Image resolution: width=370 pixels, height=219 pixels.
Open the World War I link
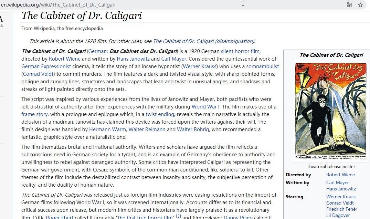[x=205, y=107]
